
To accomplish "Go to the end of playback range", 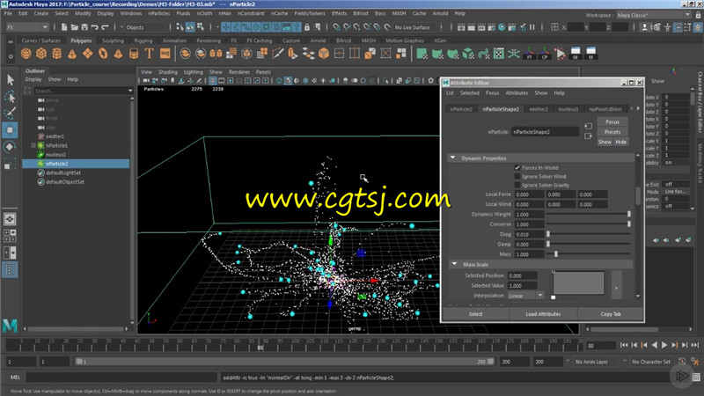I will pyautogui.click(x=694, y=345).
